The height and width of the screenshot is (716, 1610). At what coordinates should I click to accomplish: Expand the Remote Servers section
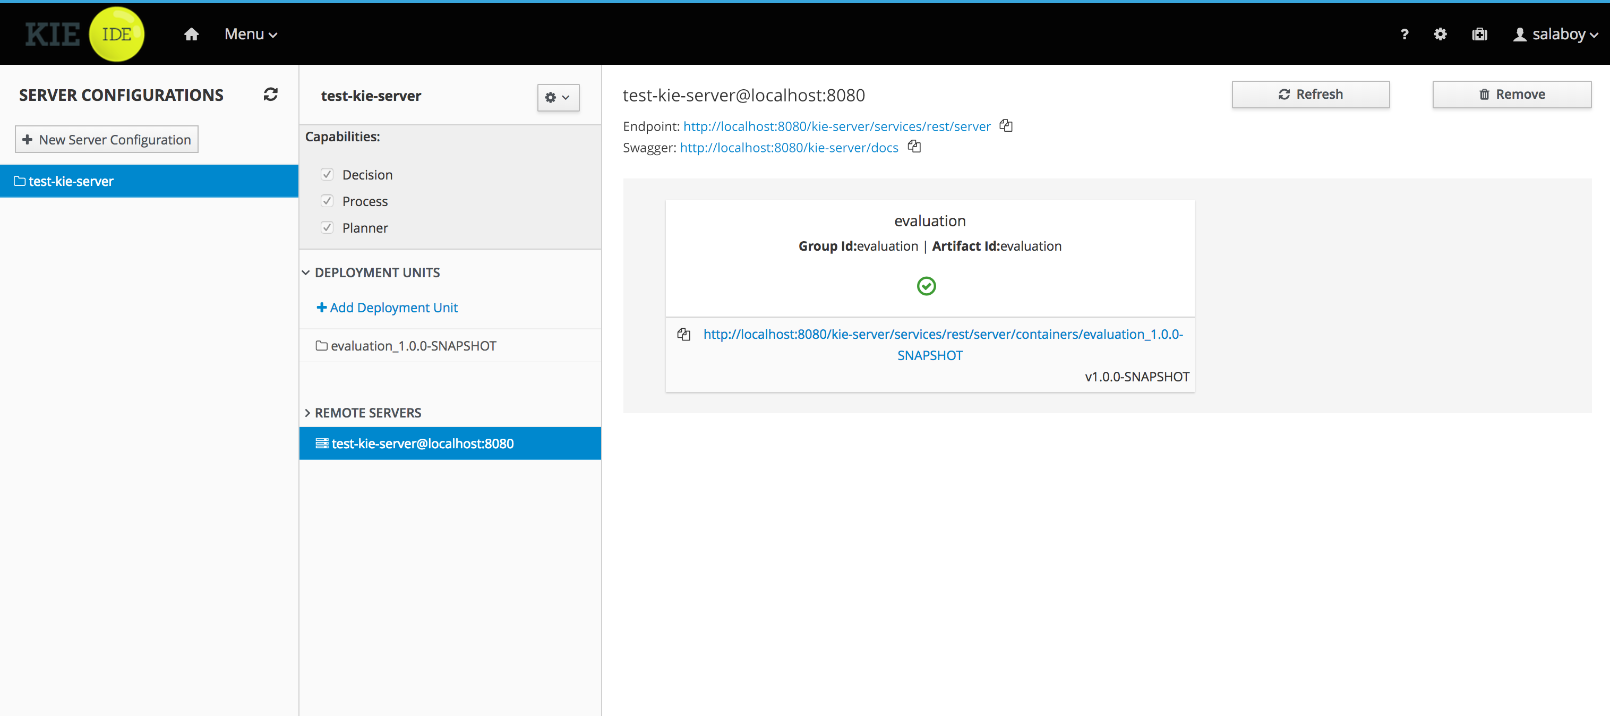pos(307,413)
